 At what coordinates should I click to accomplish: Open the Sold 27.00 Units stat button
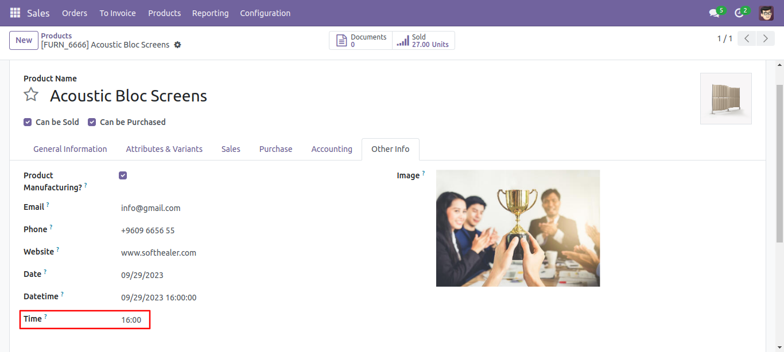424,41
